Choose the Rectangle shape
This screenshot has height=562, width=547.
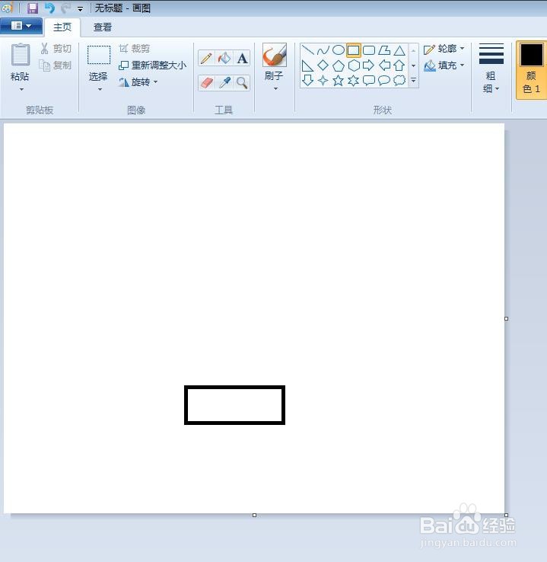(x=353, y=50)
